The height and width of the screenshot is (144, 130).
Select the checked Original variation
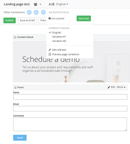[56, 32]
